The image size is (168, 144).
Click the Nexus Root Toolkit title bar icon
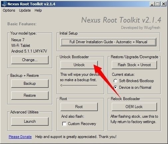[x=4, y=4]
